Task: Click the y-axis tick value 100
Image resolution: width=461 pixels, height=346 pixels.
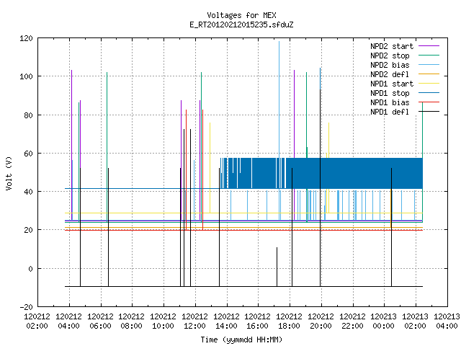Action: click(x=26, y=76)
